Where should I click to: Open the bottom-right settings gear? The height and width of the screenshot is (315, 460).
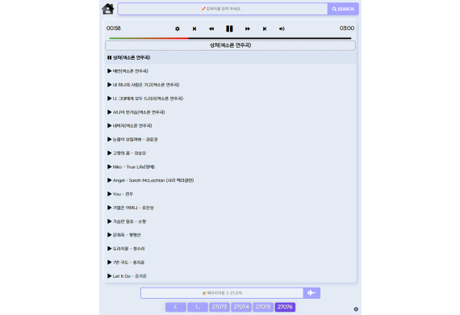pos(356,309)
